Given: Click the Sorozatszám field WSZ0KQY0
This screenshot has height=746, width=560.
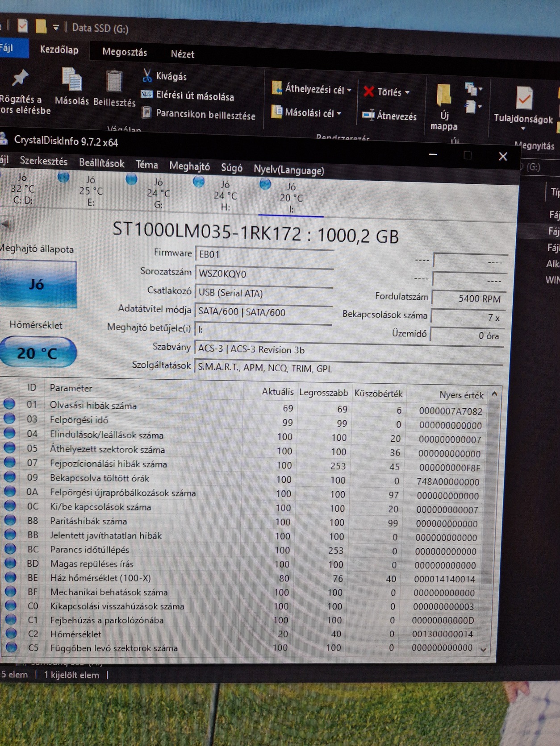Looking at the screenshot, I should tap(264, 274).
